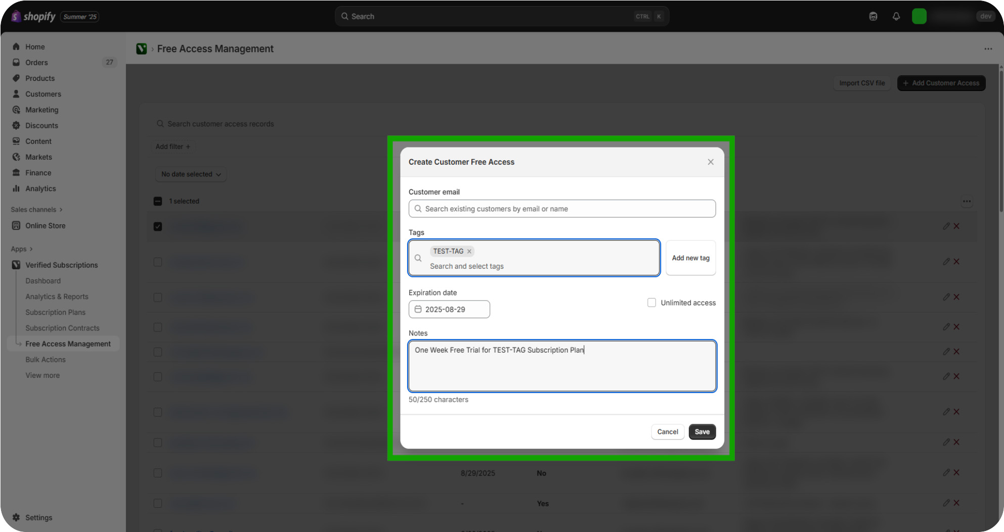Delete the 8/29/2025 row with red X
This screenshot has height=532, width=1004.
pyautogui.click(x=956, y=472)
